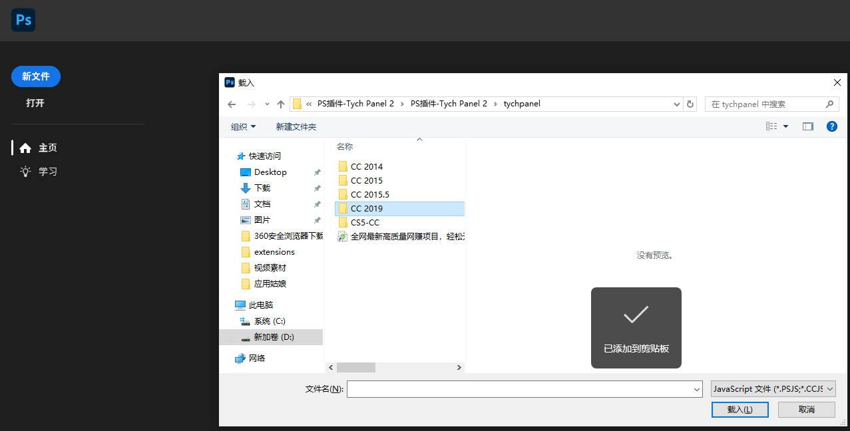Screen dimensions: 850x431
Task: Expand the address bar path dropdown
Action: point(677,104)
